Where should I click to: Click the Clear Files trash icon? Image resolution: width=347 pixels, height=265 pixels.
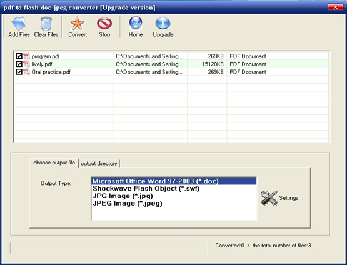pos(46,24)
